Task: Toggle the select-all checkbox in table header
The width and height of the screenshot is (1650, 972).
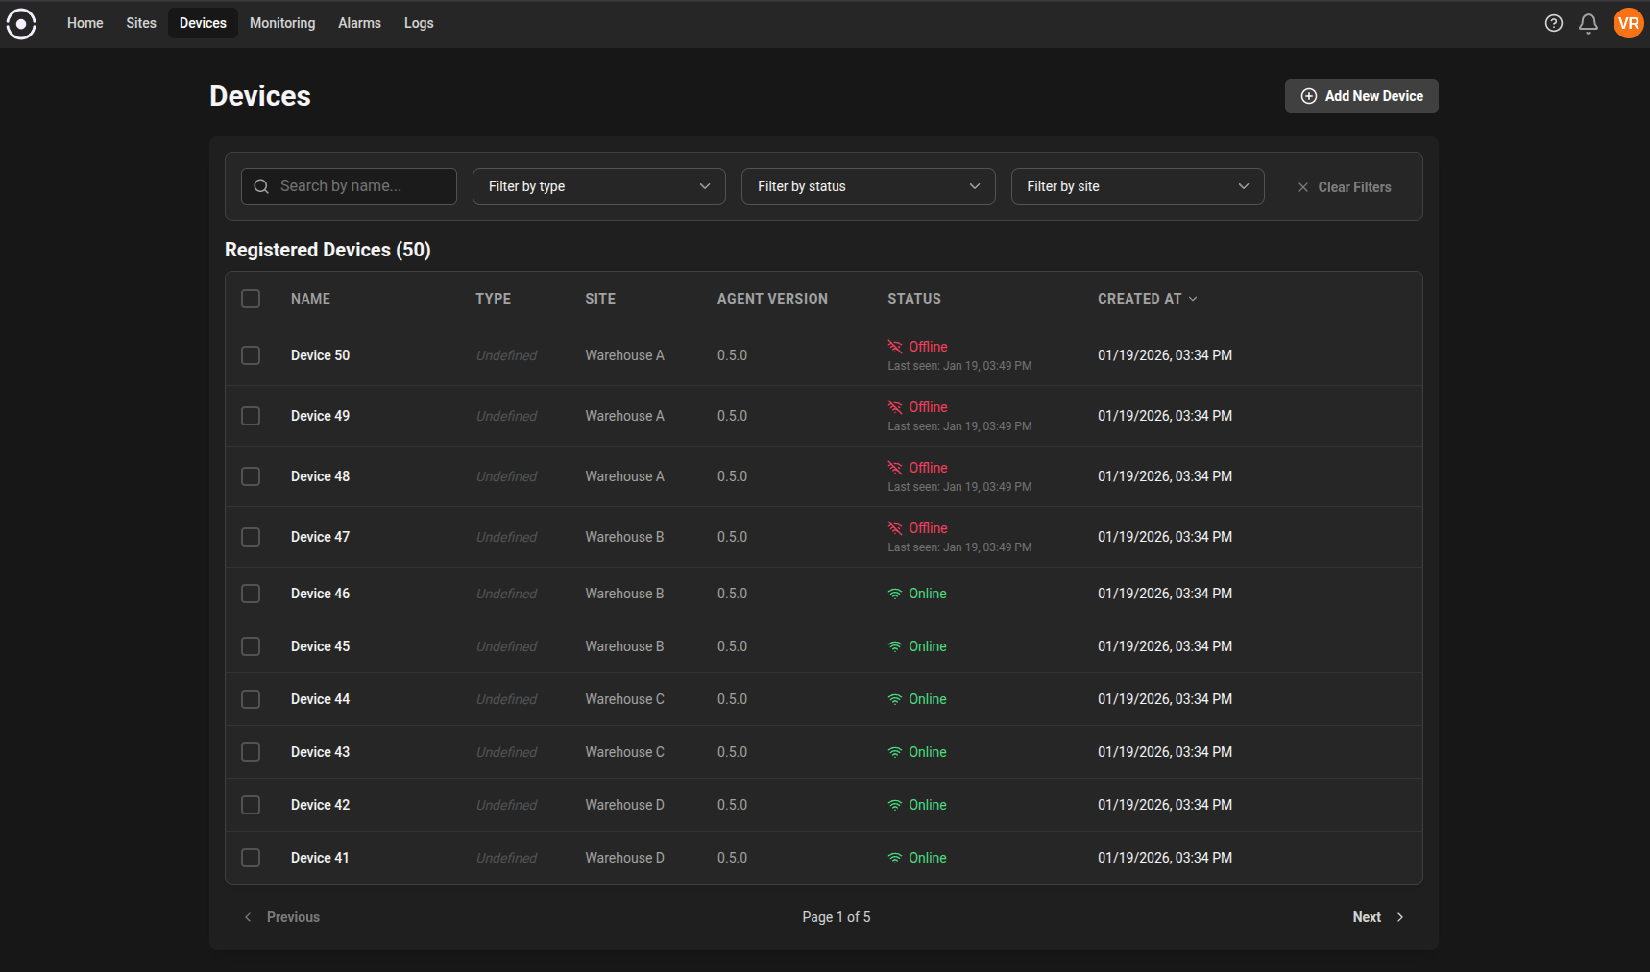Action: [251, 299]
